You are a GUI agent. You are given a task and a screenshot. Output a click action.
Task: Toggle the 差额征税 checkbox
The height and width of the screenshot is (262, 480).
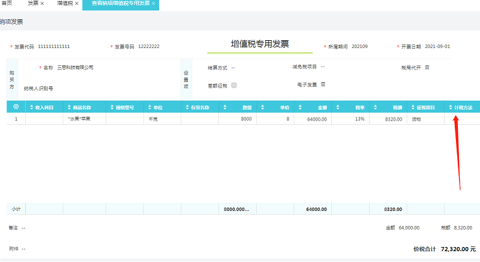tap(234, 85)
